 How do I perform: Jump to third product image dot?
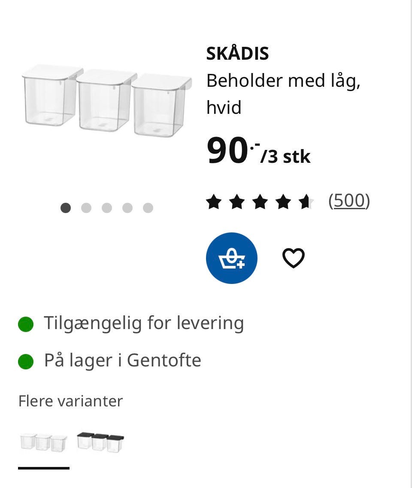107,208
